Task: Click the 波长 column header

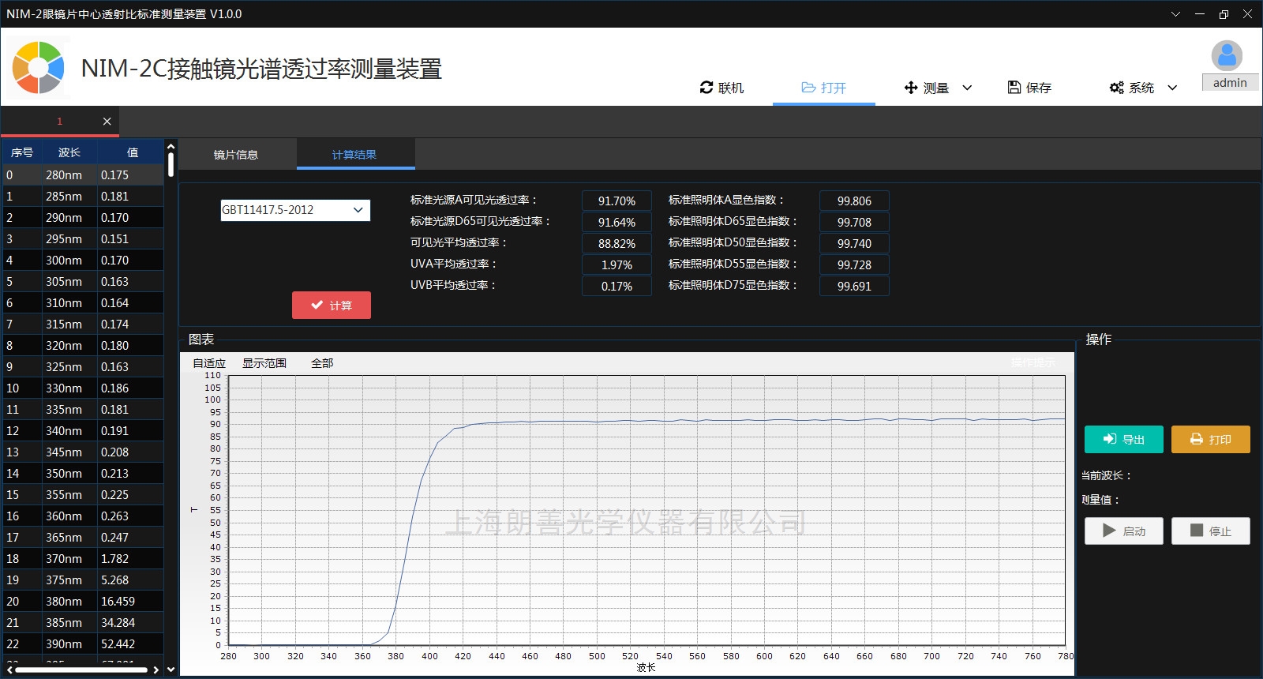Action: [x=69, y=152]
